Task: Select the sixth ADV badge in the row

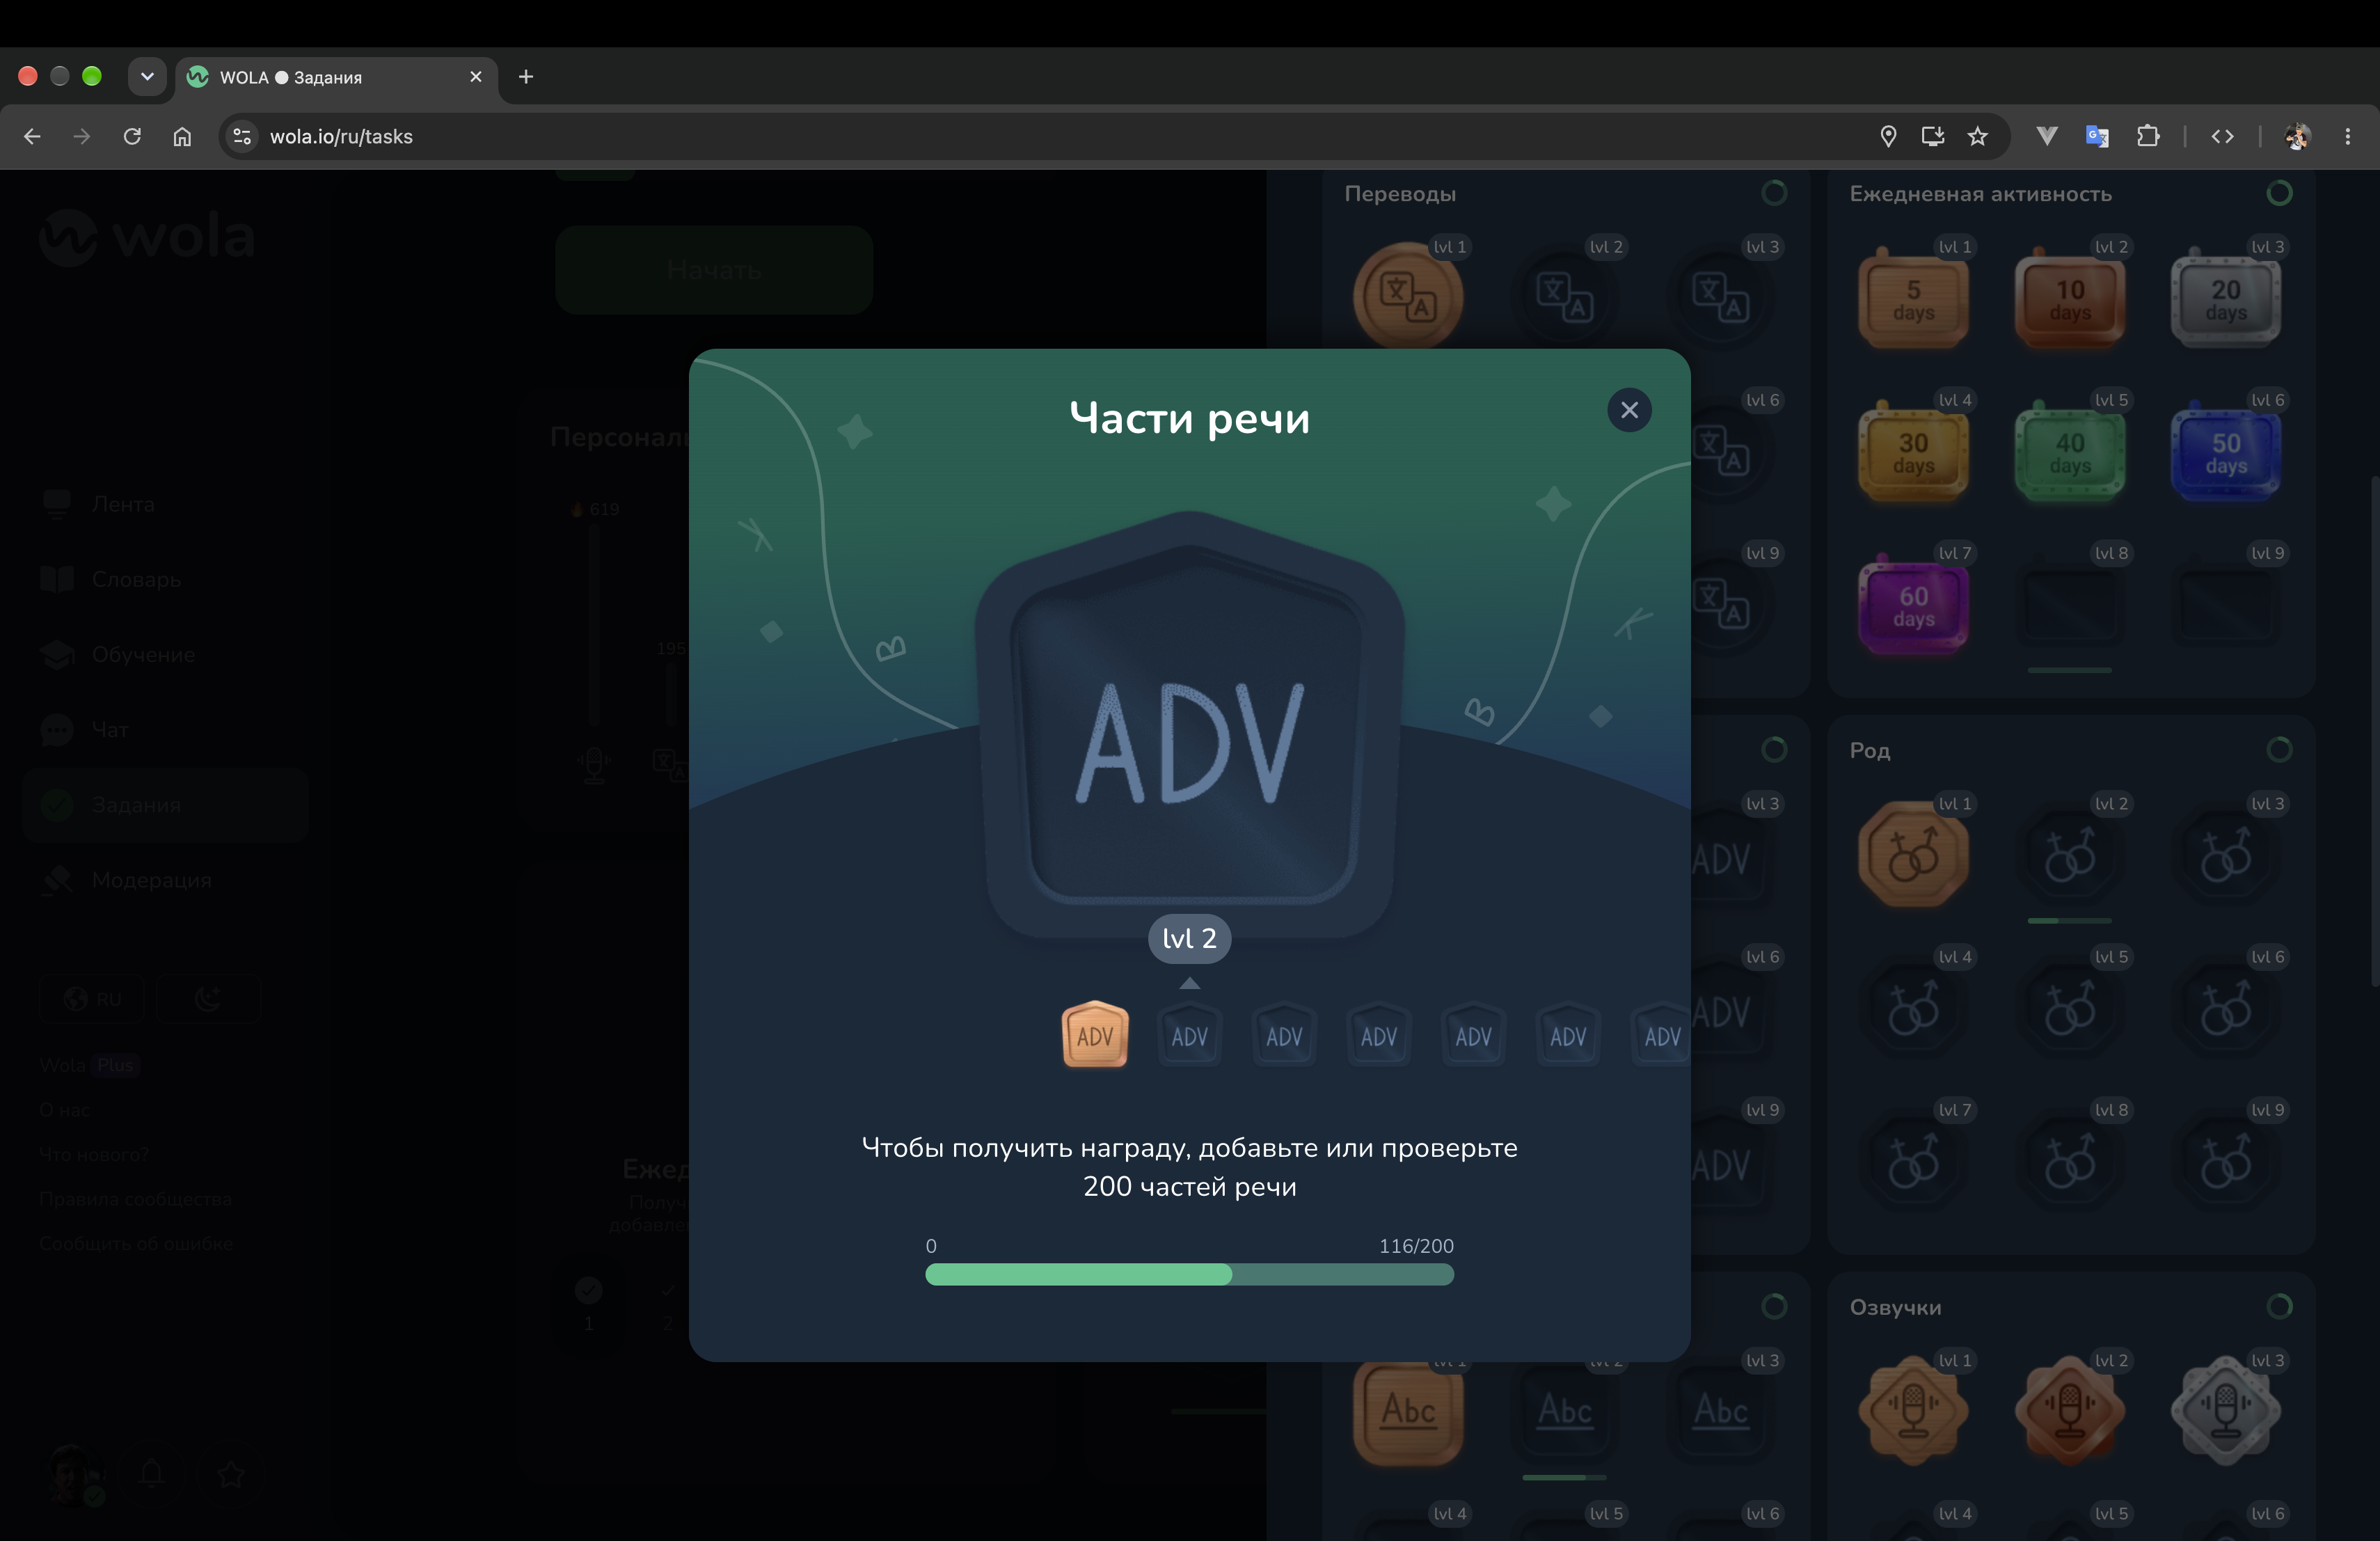Action: (1568, 1034)
